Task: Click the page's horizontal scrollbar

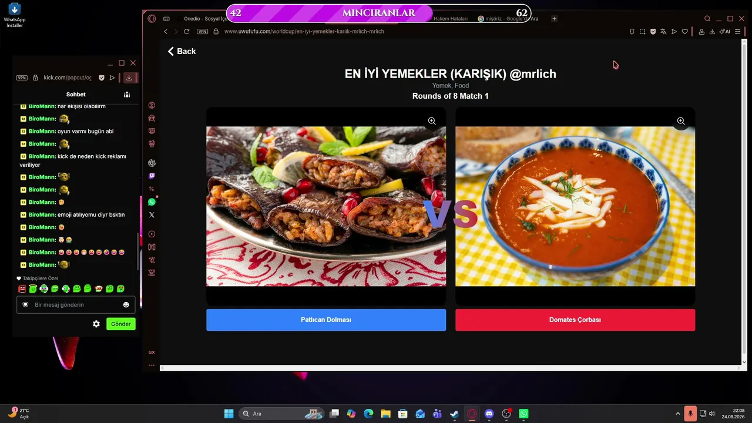Action: (x=451, y=368)
